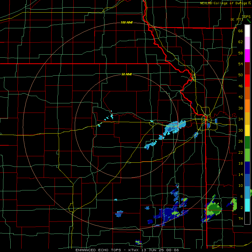Click the "13 JUN 25 00:08" timestamp
The image size is (252, 252).
[160, 250]
